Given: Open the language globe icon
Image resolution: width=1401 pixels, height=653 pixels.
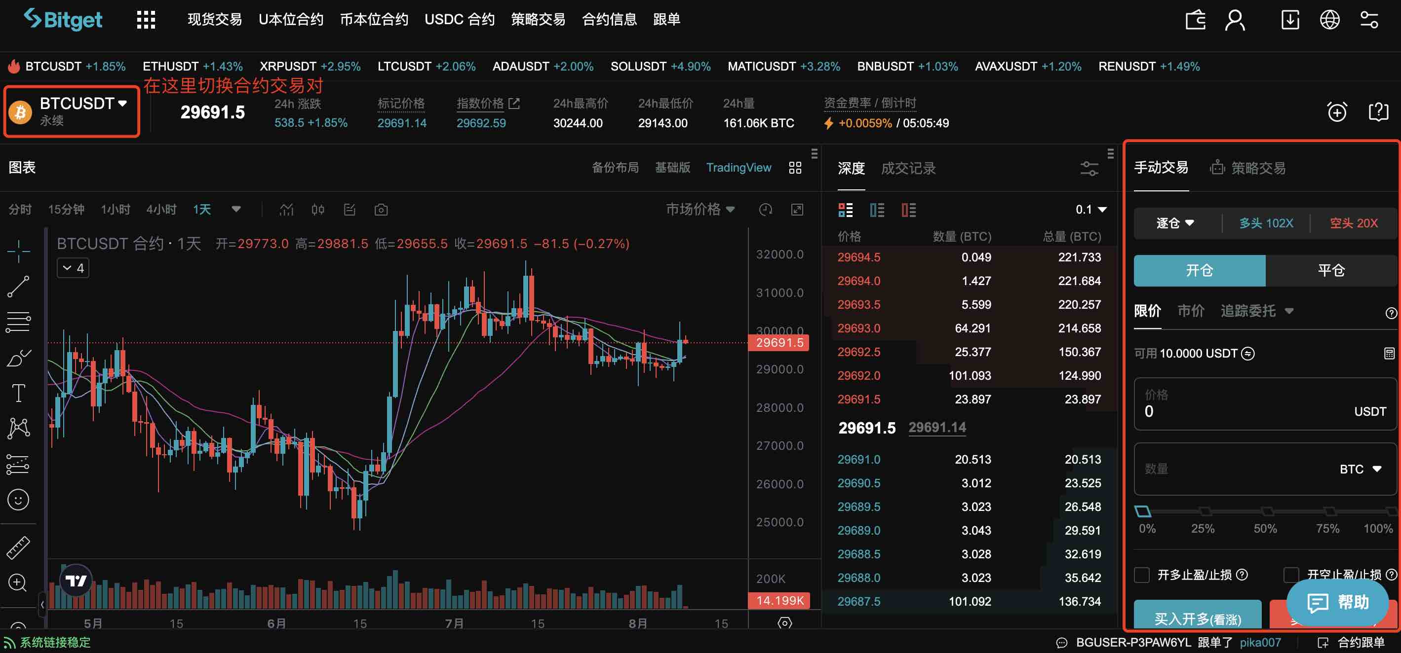Looking at the screenshot, I should pyautogui.click(x=1330, y=20).
